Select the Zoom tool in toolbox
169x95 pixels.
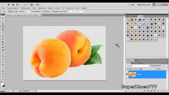coord(3,79)
